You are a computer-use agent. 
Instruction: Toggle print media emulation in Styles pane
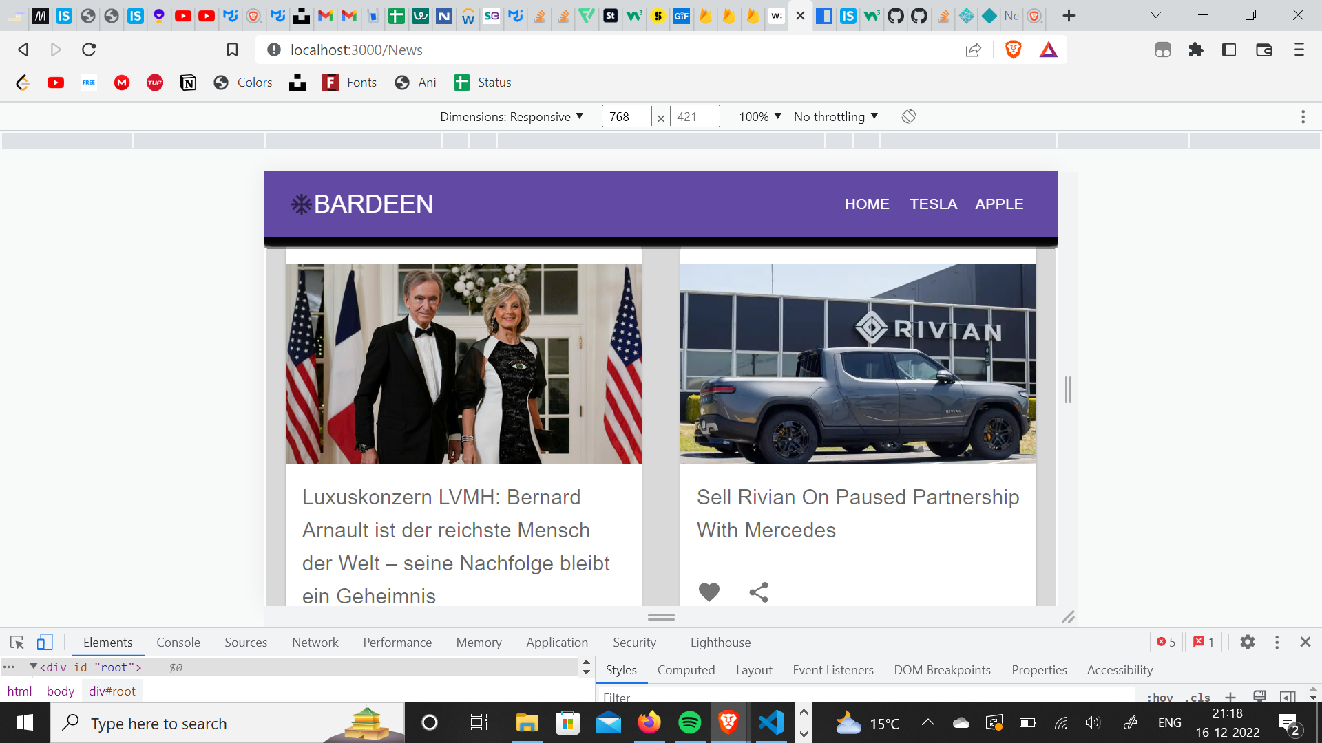tap(1260, 697)
